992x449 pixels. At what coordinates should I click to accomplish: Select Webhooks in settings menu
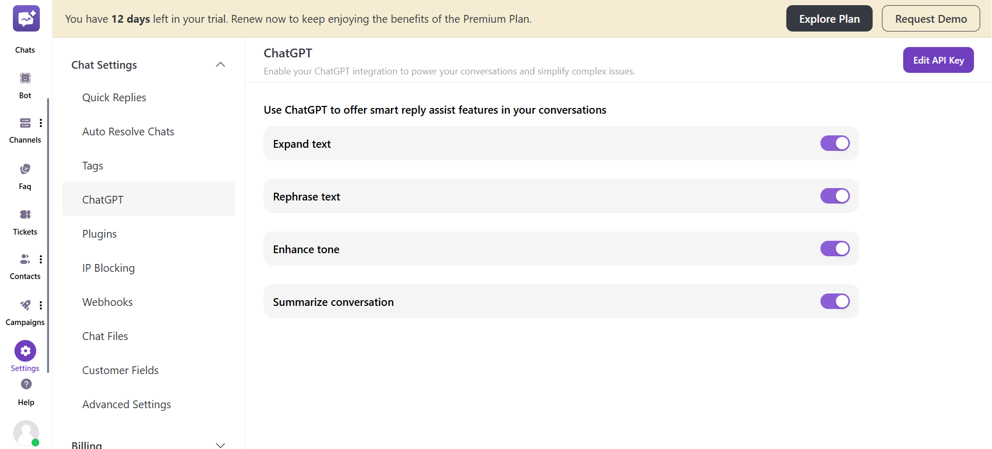pyautogui.click(x=108, y=302)
